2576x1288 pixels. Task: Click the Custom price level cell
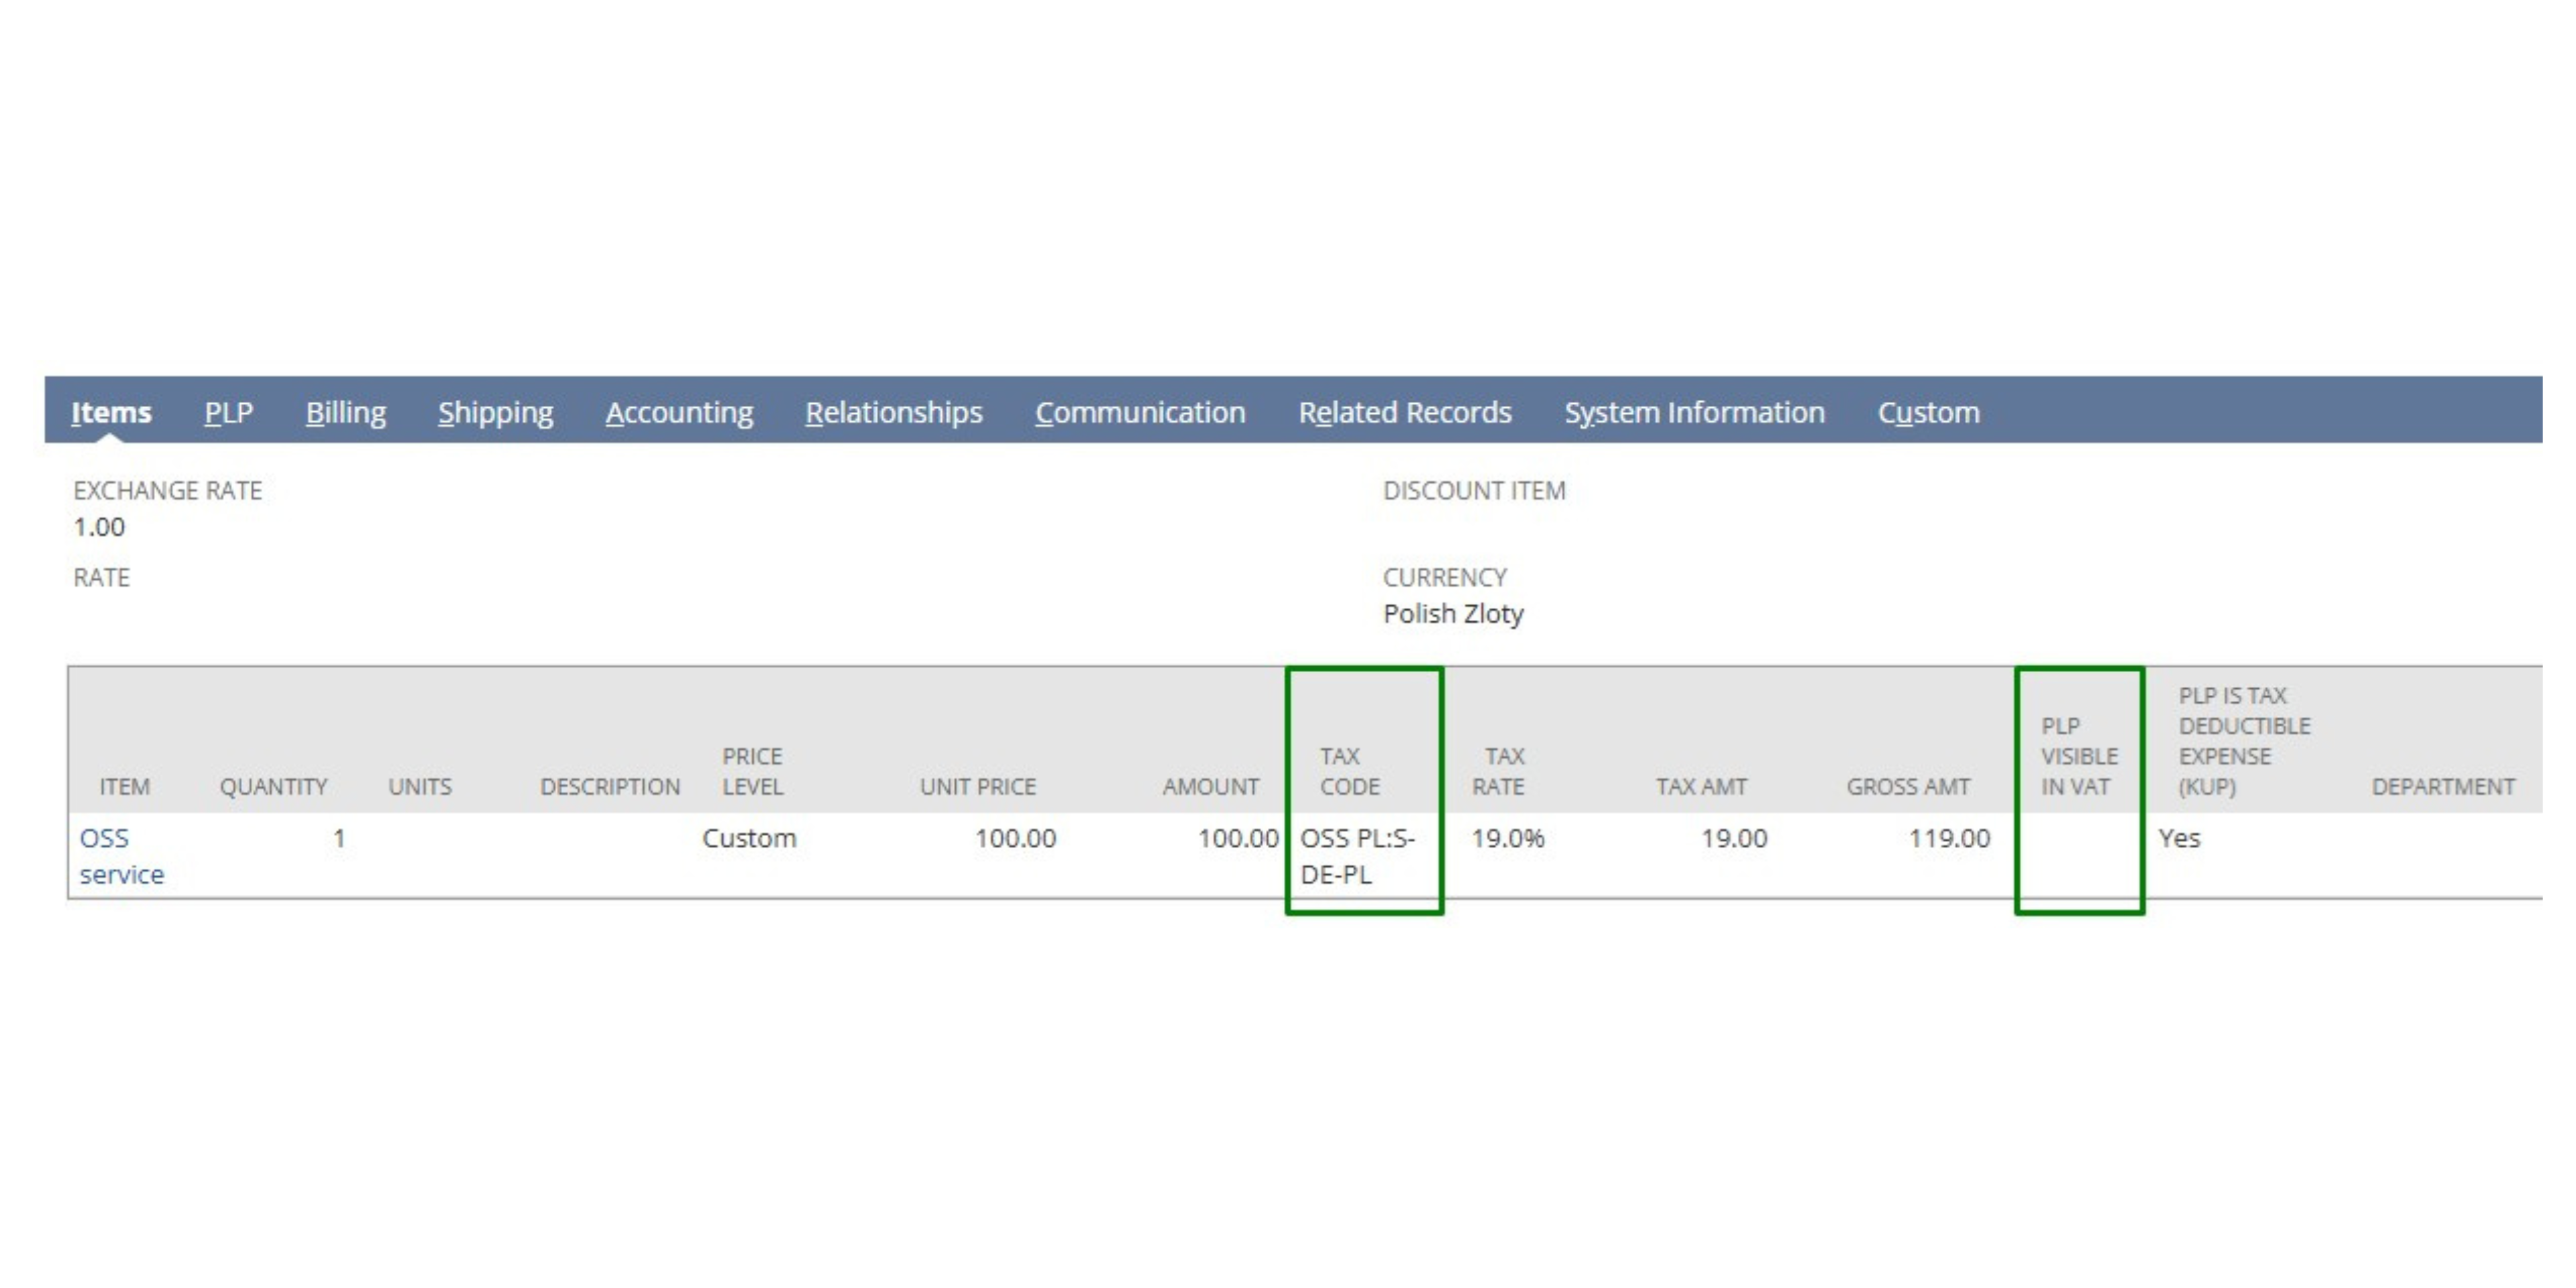[749, 838]
